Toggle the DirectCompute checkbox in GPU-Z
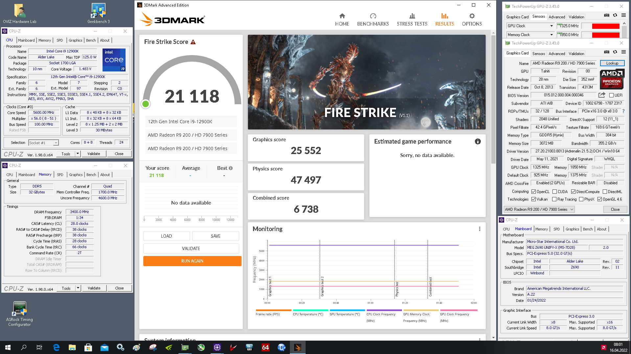Image resolution: width=631 pixels, height=354 pixels. [x=573, y=192]
